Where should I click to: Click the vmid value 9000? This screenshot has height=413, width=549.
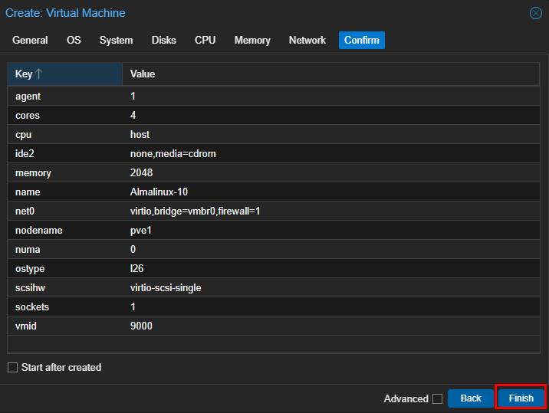pos(141,326)
